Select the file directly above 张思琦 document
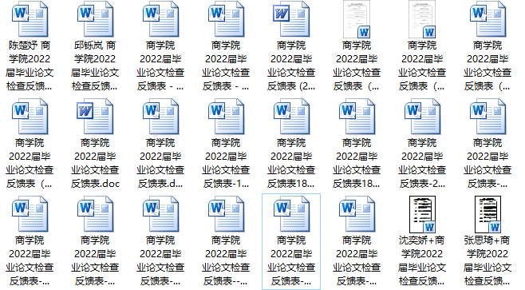 pos(487,117)
